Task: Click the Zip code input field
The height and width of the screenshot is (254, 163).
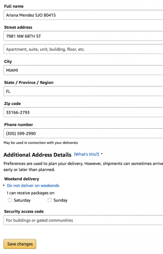Action: point(83,112)
